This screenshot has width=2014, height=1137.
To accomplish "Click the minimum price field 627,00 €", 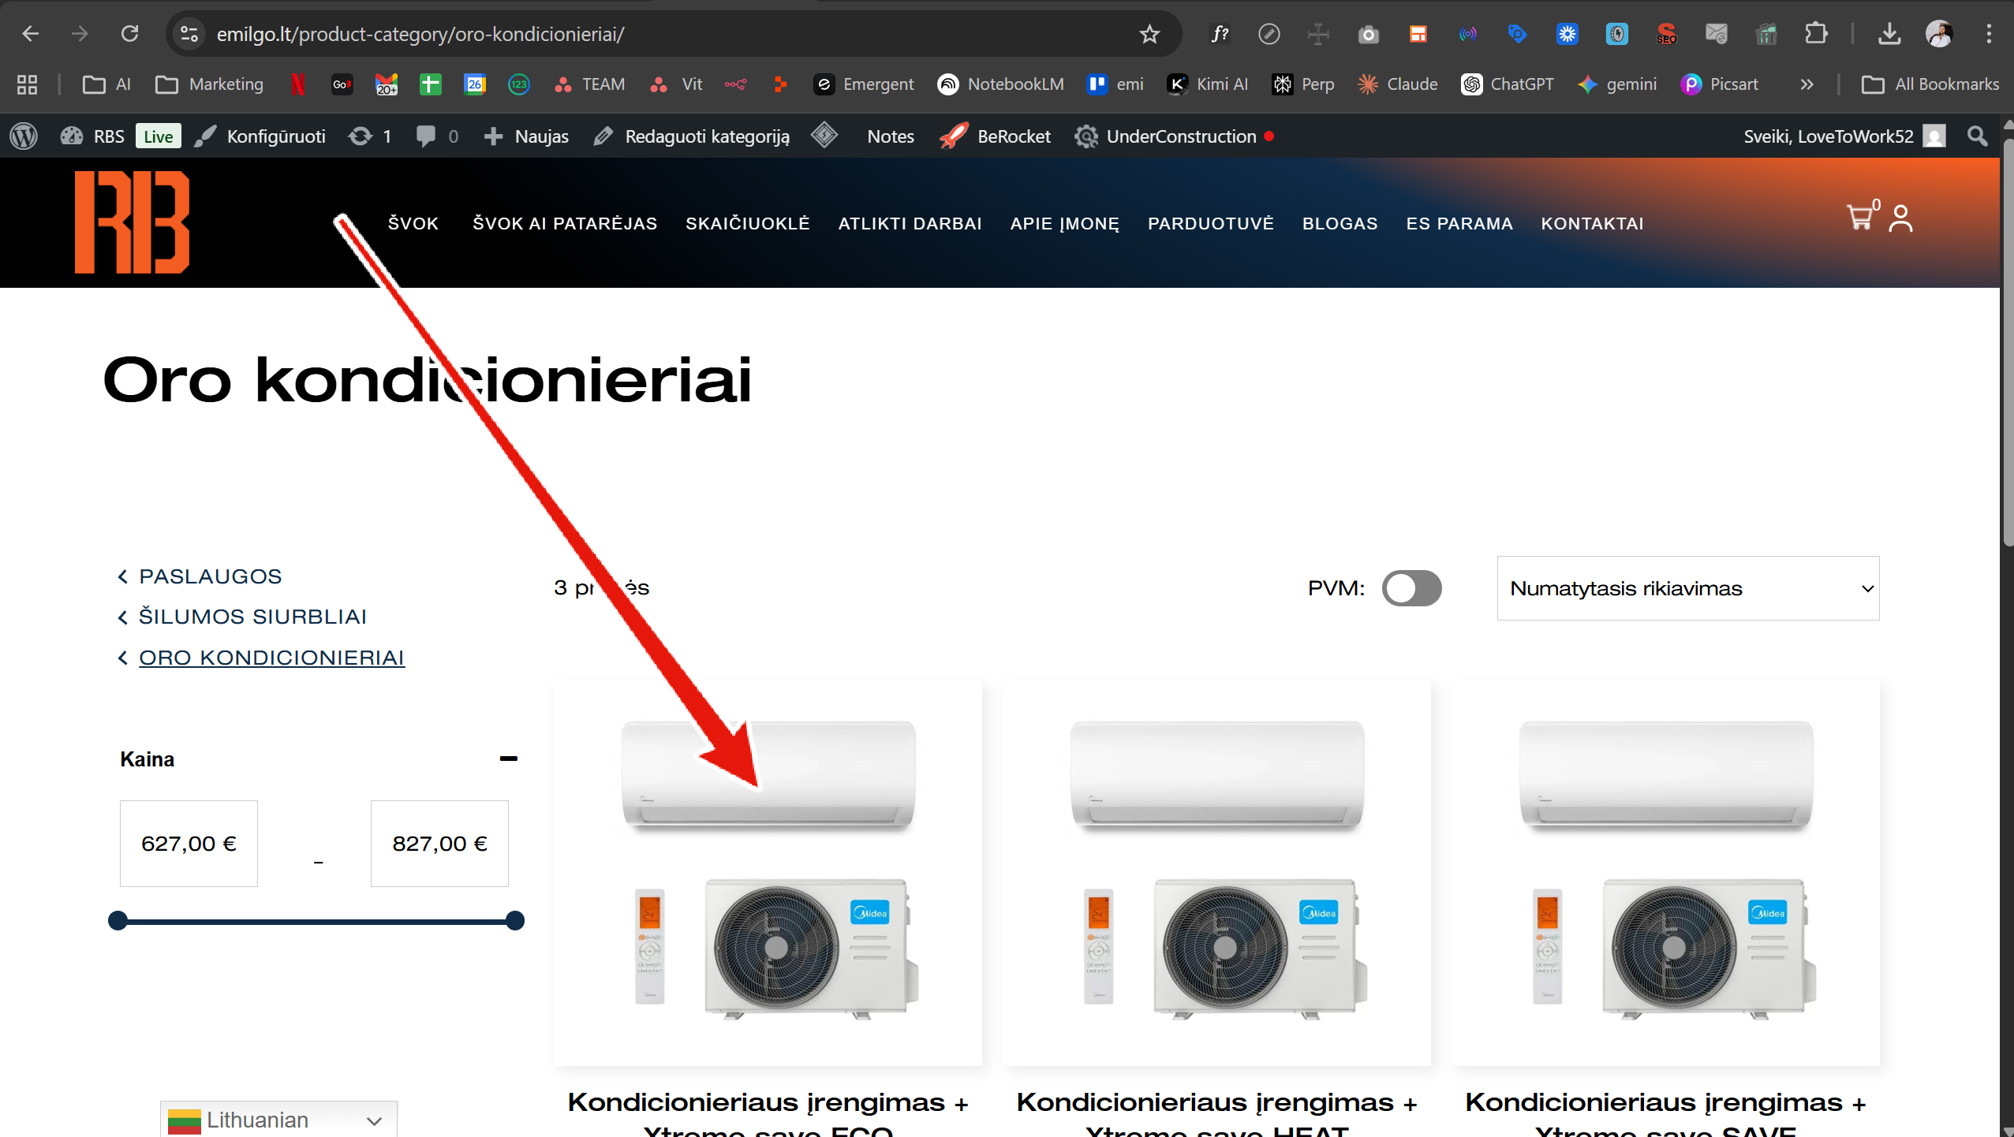I will pos(189,844).
